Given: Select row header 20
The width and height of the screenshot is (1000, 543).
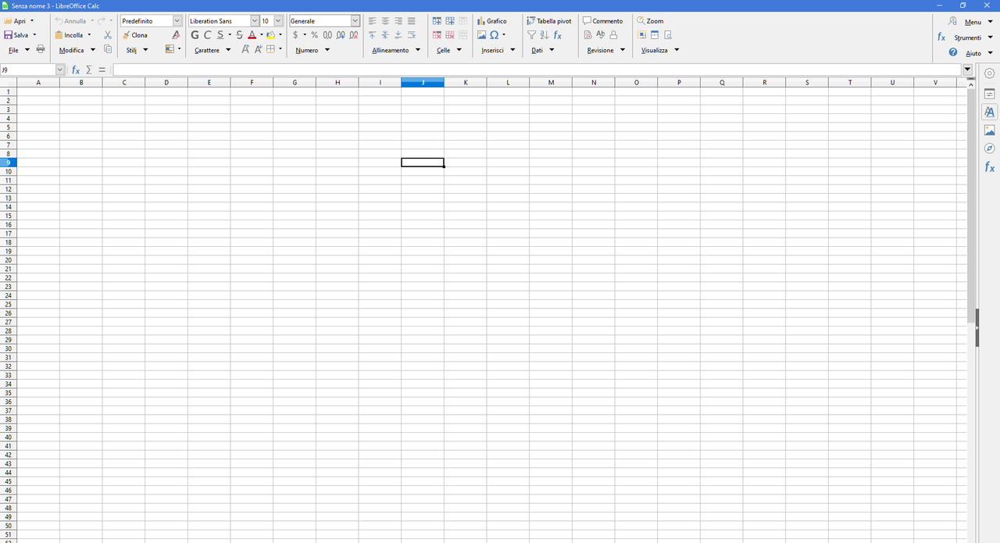Looking at the screenshot, I should click(x=9, y=259).
